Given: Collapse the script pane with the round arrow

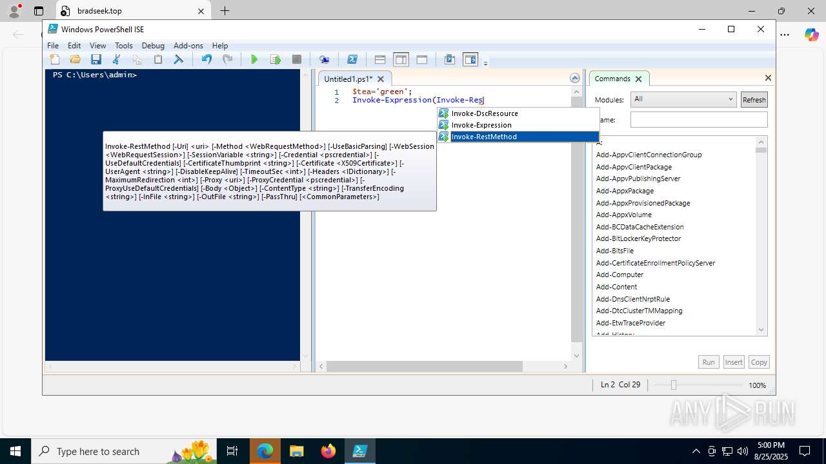Looking at the screenshot, I should (x=575, y=78).
